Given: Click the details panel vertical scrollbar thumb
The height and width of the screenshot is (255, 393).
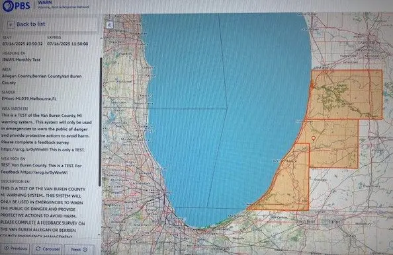Looking at the screenshot, I should click(101, 122).
